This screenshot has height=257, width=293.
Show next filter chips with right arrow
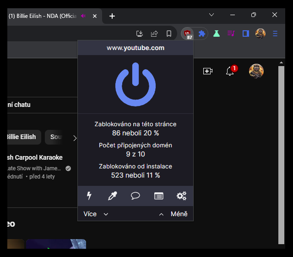click(x=75, y=138)
